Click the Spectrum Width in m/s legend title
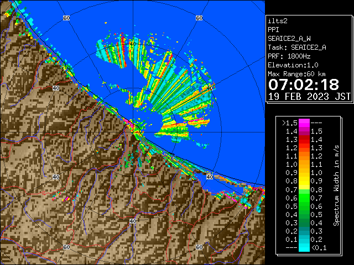354x265 pixels. click(x=336, y=185)
